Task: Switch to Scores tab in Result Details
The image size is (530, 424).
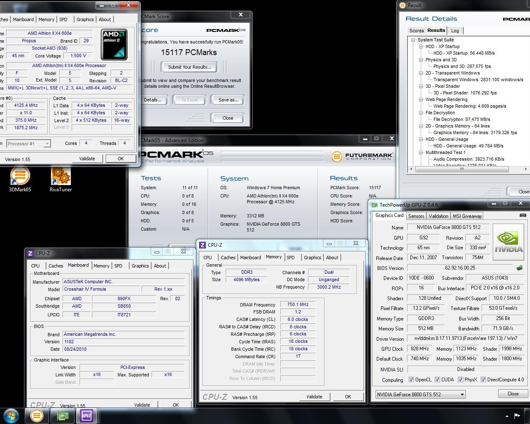Action: (x=417, y=31)
